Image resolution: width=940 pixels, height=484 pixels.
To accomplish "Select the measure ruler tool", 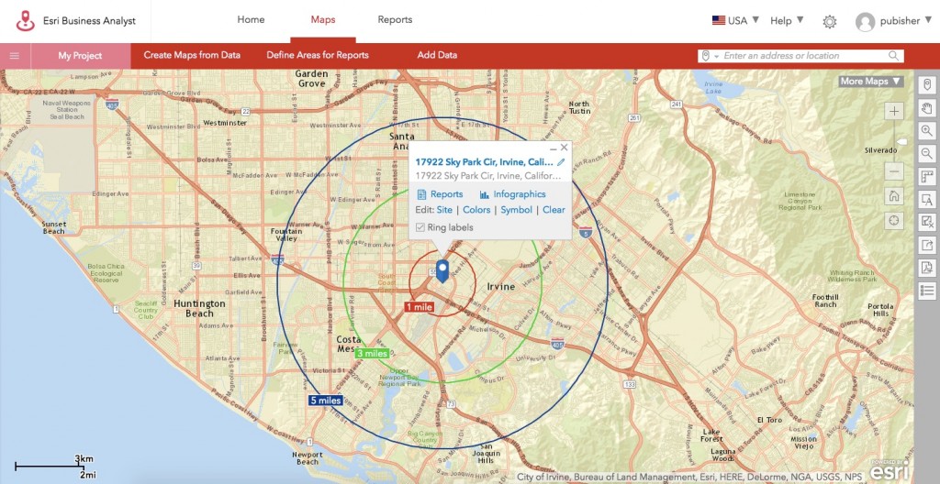I will coord(927,177).
